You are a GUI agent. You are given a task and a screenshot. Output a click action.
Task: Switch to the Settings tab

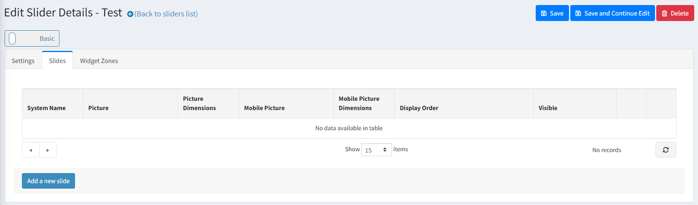23,61
